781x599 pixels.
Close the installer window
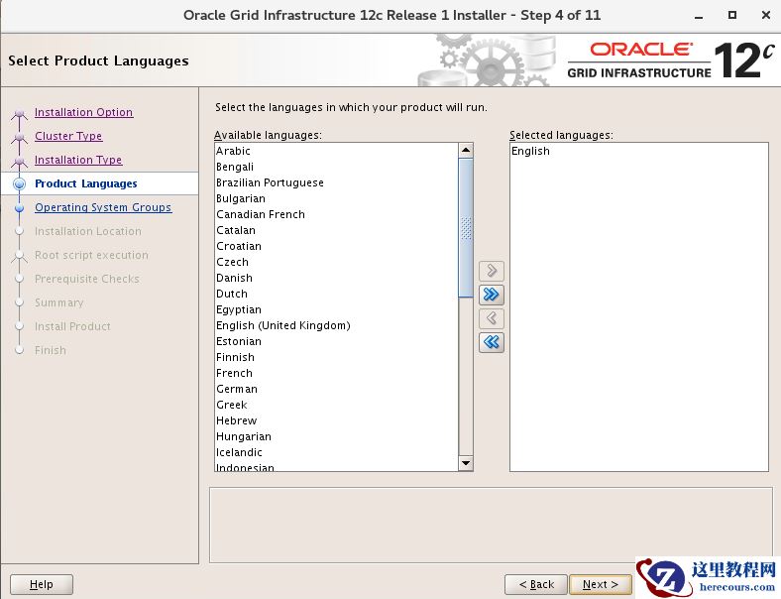point(766,15)
